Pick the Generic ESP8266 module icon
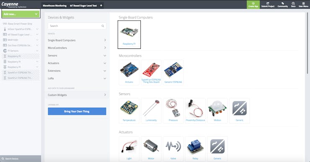This screenshot has height=162, width=310. coord(173,72)
